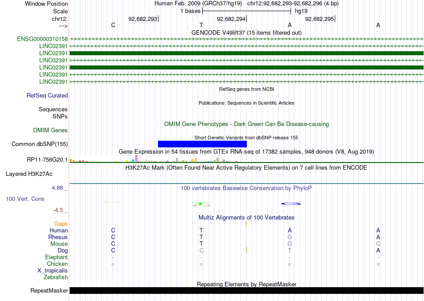The width and height of the screenshot is (424, 301).
Task: Click the black RepeatMasker element bar
Action: coord(247,290)
